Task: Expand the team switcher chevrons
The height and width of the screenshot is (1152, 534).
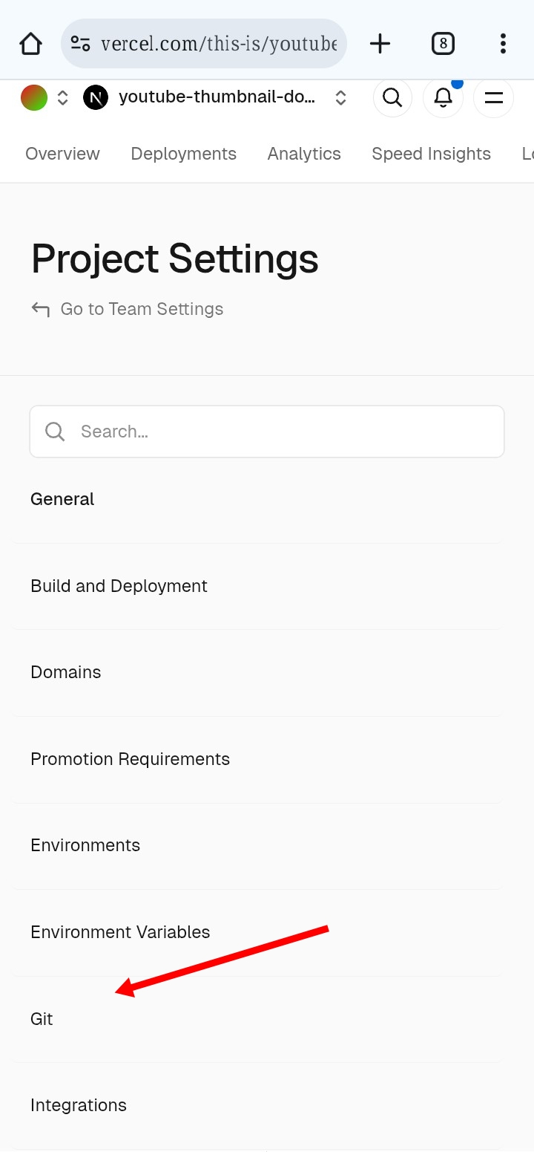Action: pyautogui.click(x=63, y=97)
